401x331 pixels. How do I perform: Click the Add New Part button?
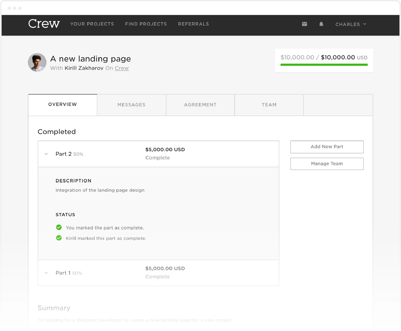[327, 147]
